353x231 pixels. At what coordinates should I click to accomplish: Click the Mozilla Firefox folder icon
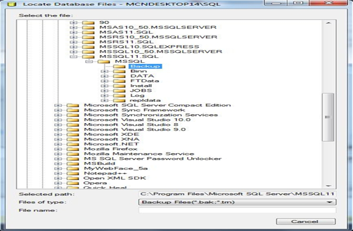tap(72, 148)
